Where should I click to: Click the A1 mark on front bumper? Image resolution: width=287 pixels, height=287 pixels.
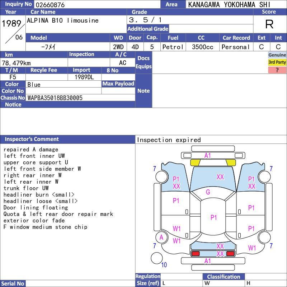(208, 156)
